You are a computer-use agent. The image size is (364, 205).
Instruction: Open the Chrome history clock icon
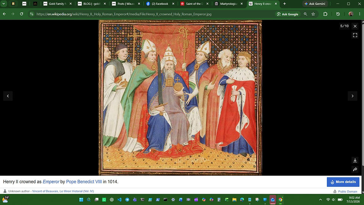tap(338, 14)
